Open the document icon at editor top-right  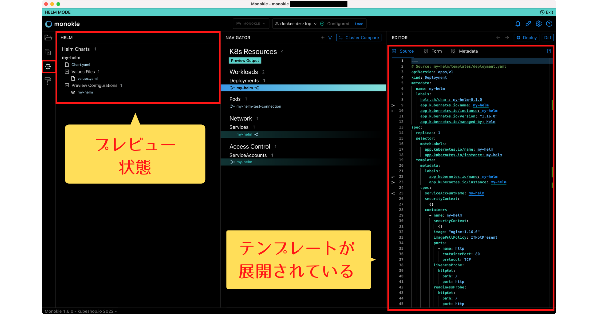pos(549,51)
